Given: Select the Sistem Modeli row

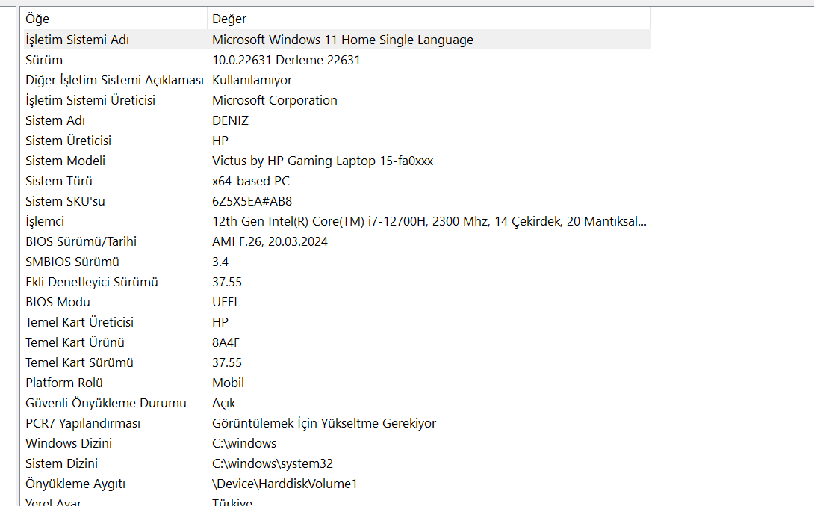Looking at the screenshot, I should click(x=65, y=161).
